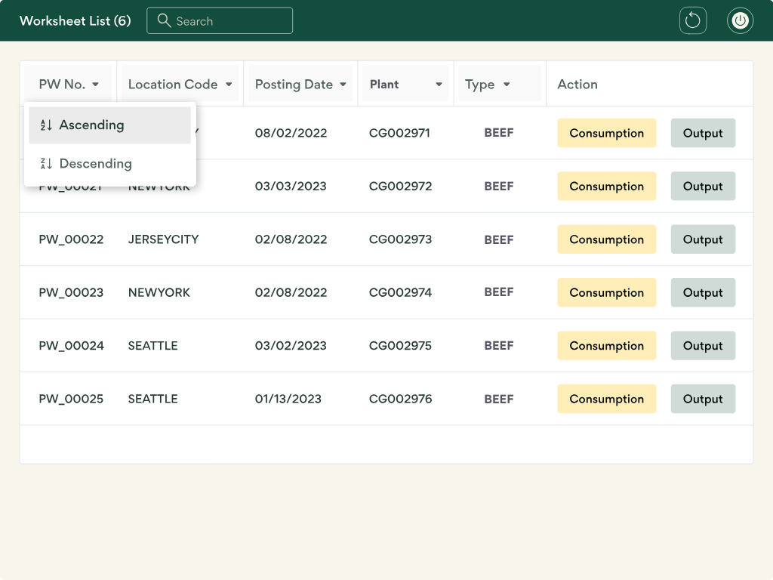Click Output for worksheet PW_00024

click(x=702, y=345)
